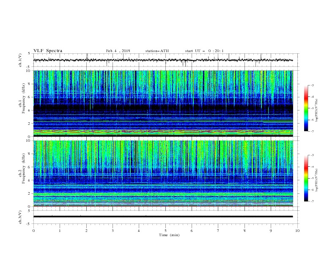Click inside the ch.1 spectrogram panel
335x259 pixels.
click(163, 103)
